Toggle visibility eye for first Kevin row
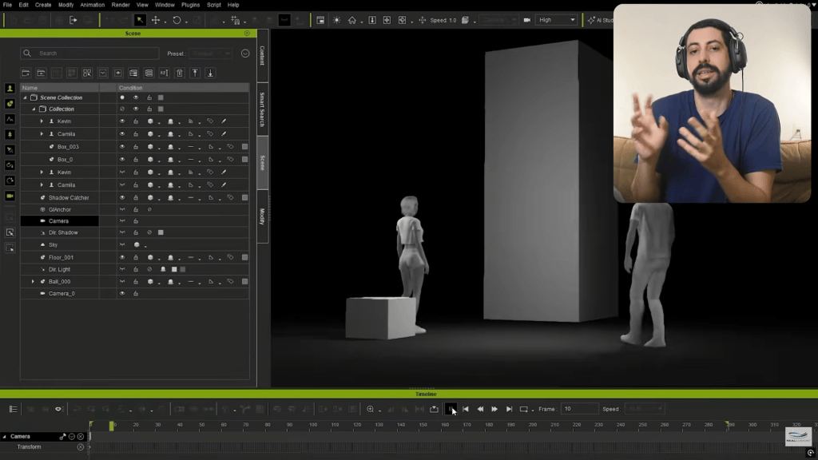 point(122,121)
